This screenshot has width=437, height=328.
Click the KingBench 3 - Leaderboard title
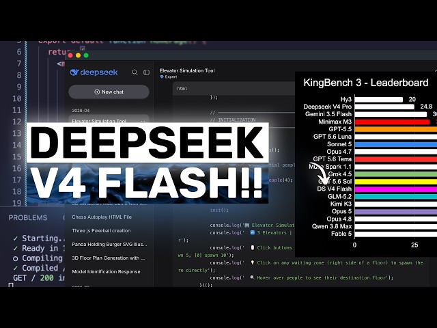point(366,83)
